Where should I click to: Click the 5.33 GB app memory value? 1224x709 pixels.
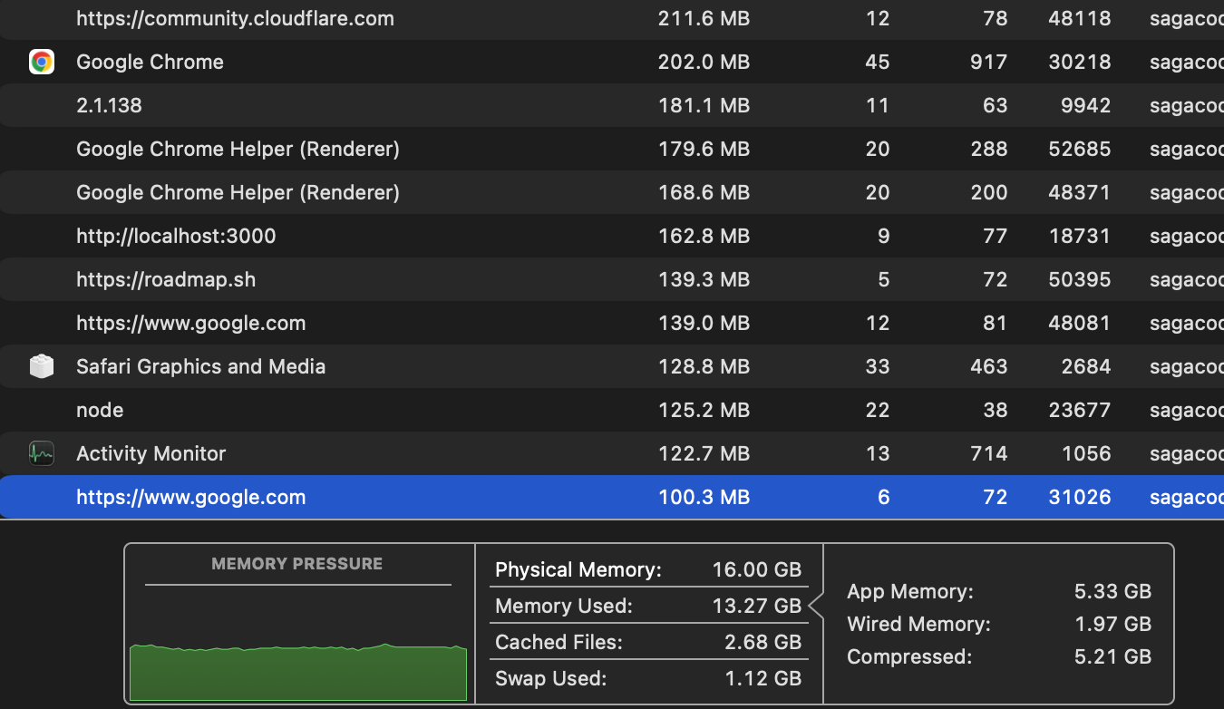click(x=1112, y=591)
